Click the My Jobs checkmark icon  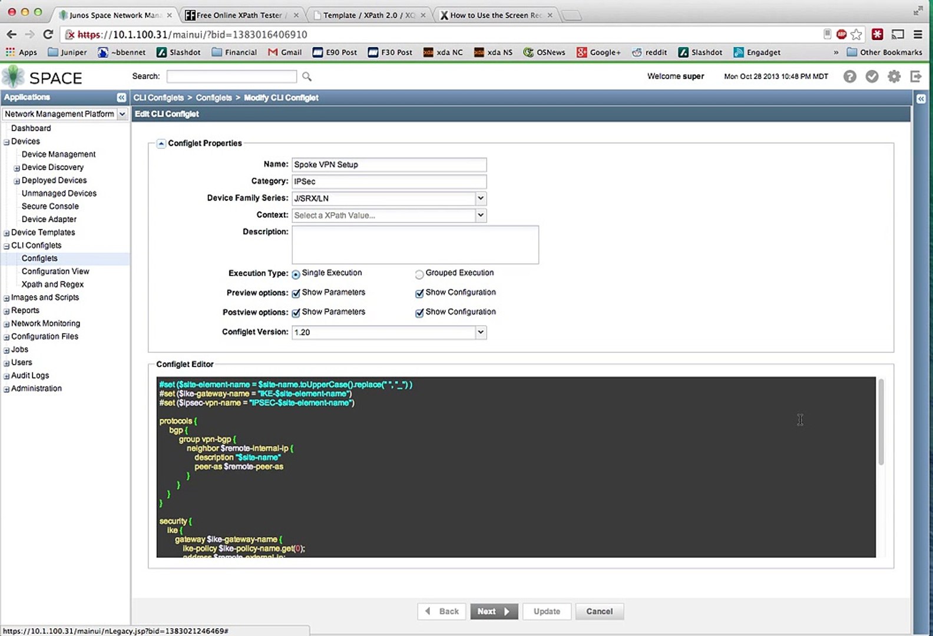(872, 77)
